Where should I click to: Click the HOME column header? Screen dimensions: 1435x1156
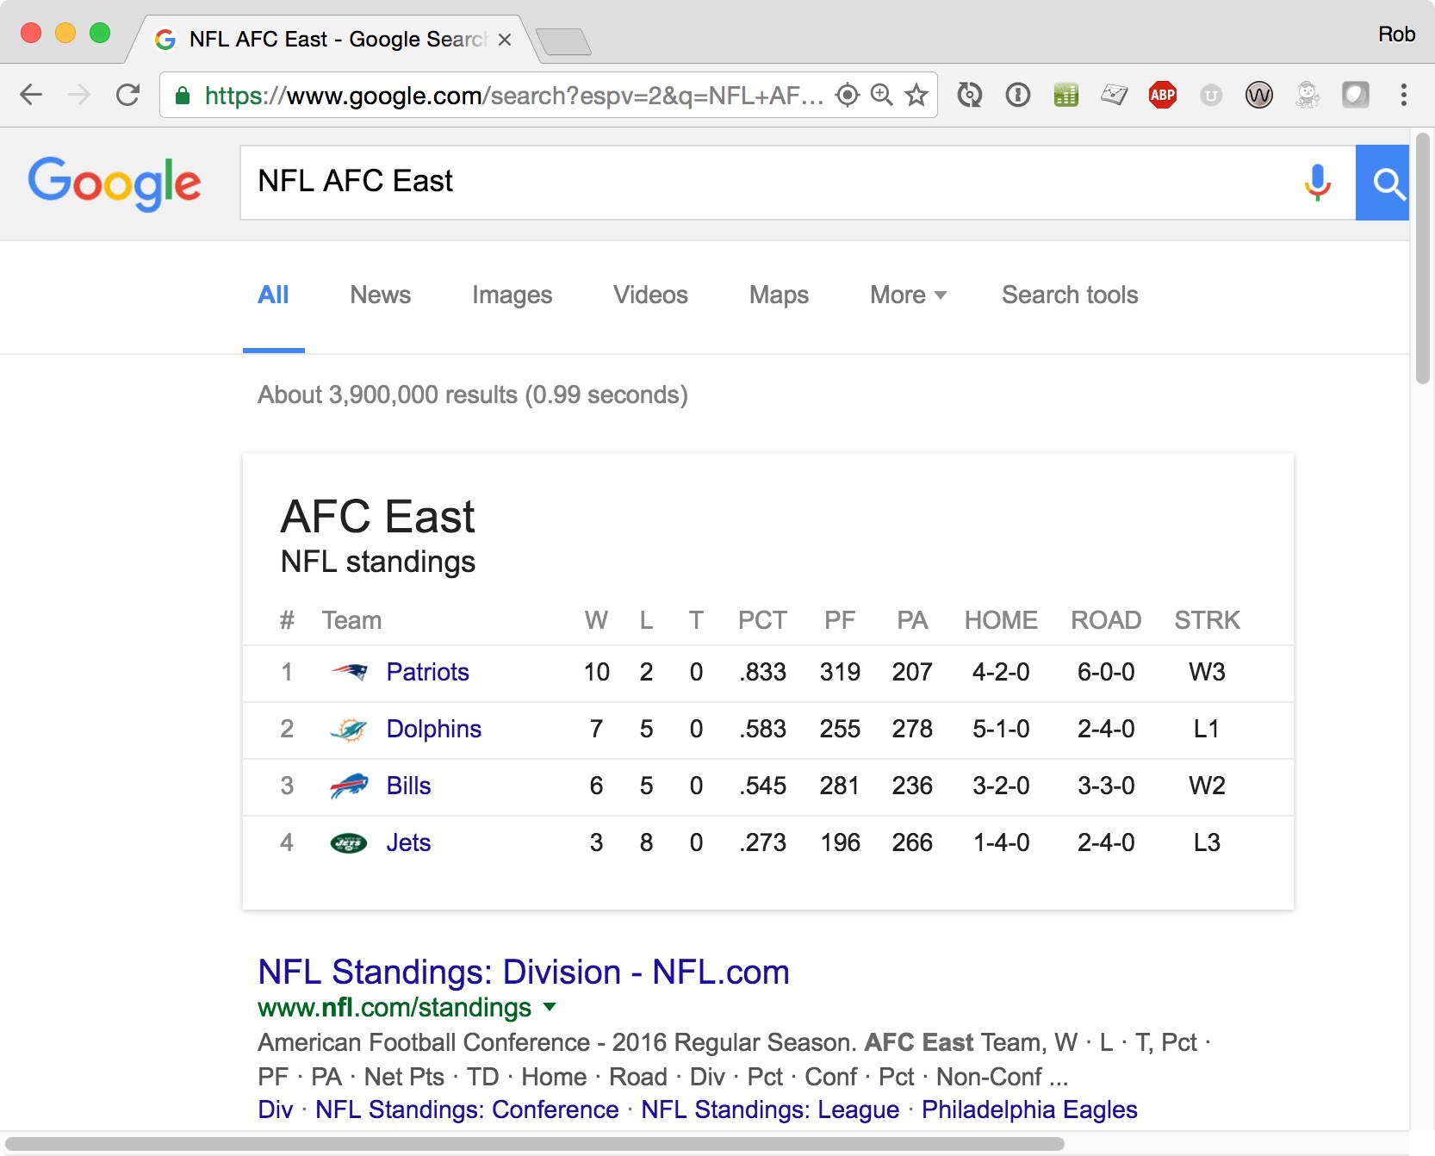point(1001,620)
